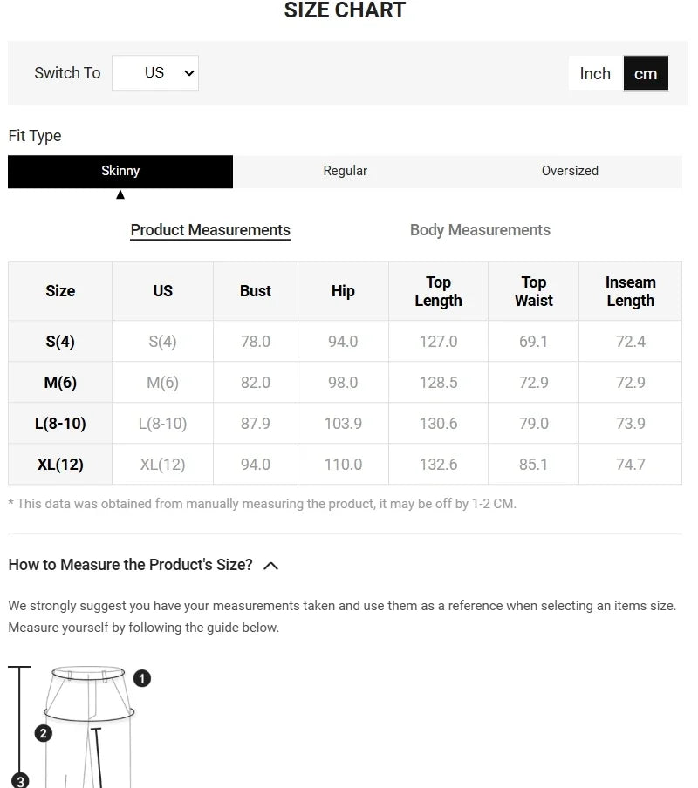Open the Body Measurements tab
This screenshot has height=788, width=698.
(480, 230)
